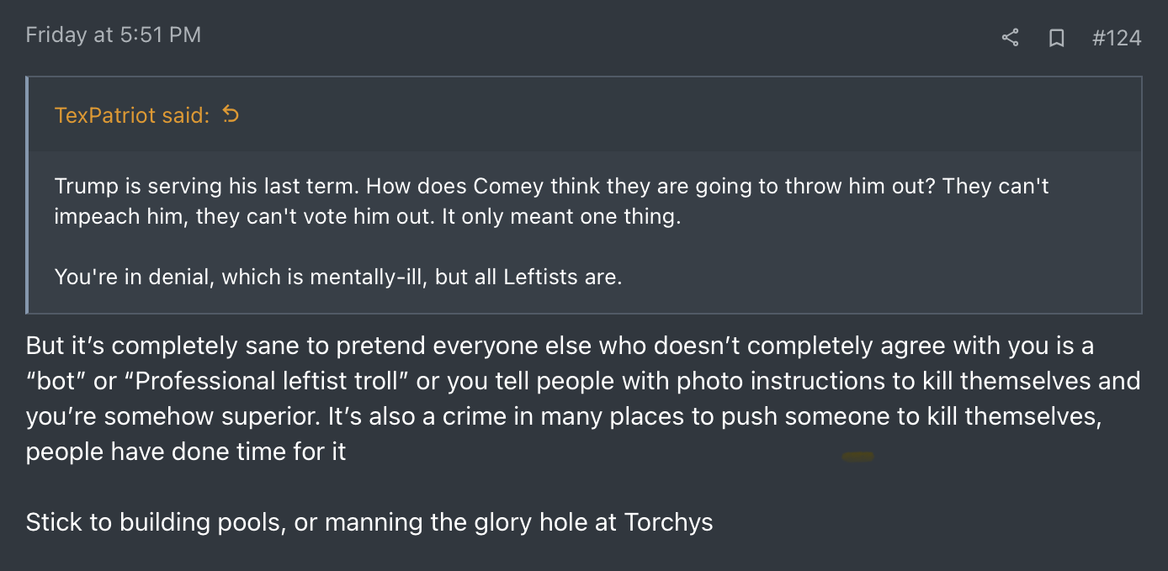Click the word "Torchys" in the last line
The width and height of the screenshot is (1168, 571).
tap(668, 522)
